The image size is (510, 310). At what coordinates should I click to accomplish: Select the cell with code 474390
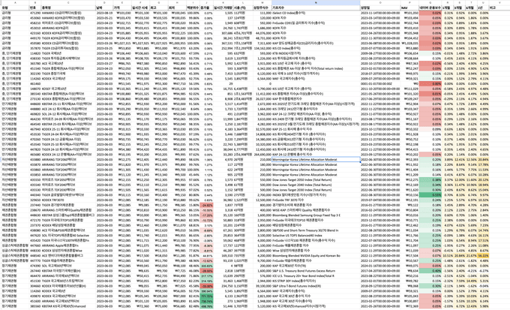(x=35, y=266)
